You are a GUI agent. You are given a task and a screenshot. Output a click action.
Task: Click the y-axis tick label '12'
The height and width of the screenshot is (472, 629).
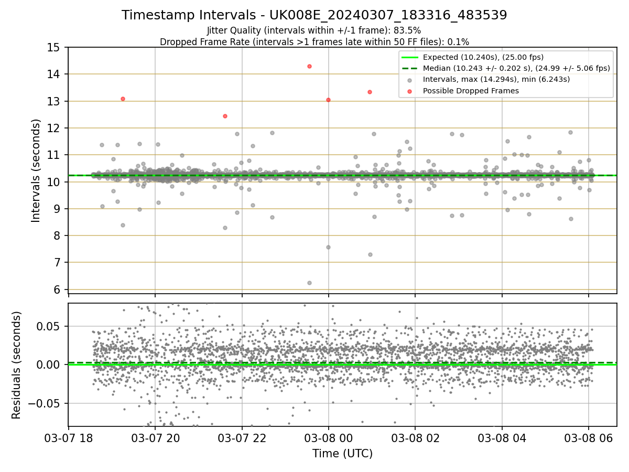tap(54, 128)
